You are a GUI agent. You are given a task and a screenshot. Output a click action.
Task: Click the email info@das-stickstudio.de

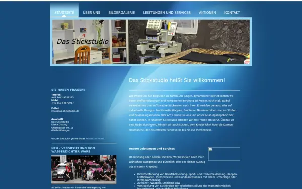65,111
